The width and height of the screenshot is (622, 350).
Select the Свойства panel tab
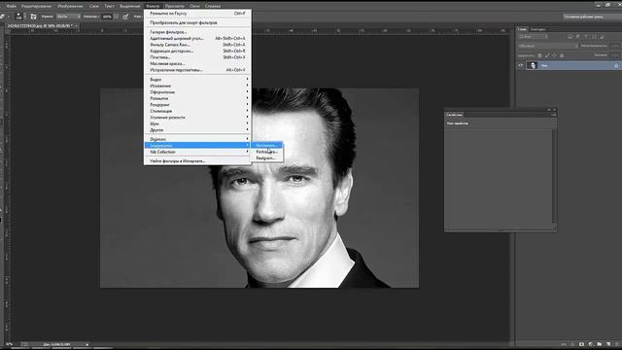coord(454,115)
